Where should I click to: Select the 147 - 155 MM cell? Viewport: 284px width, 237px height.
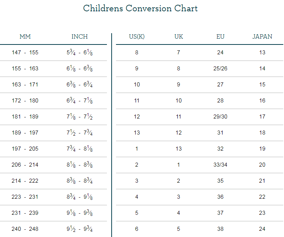pyautogui.click(x=25, y=53)
